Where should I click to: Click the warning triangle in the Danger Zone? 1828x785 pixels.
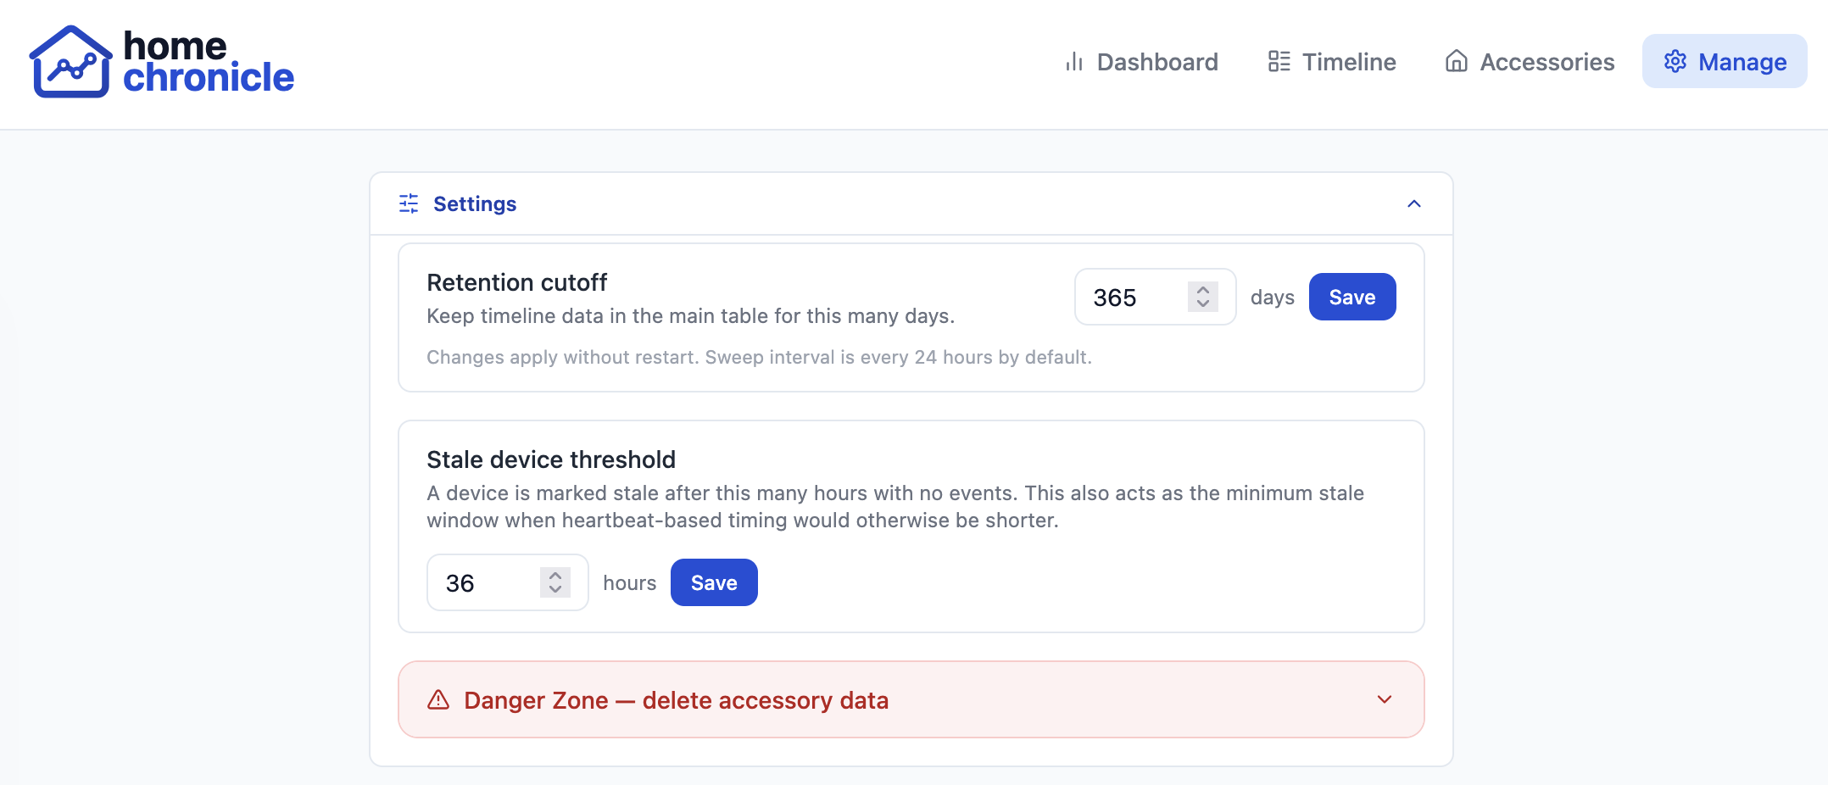coord(436,699)
